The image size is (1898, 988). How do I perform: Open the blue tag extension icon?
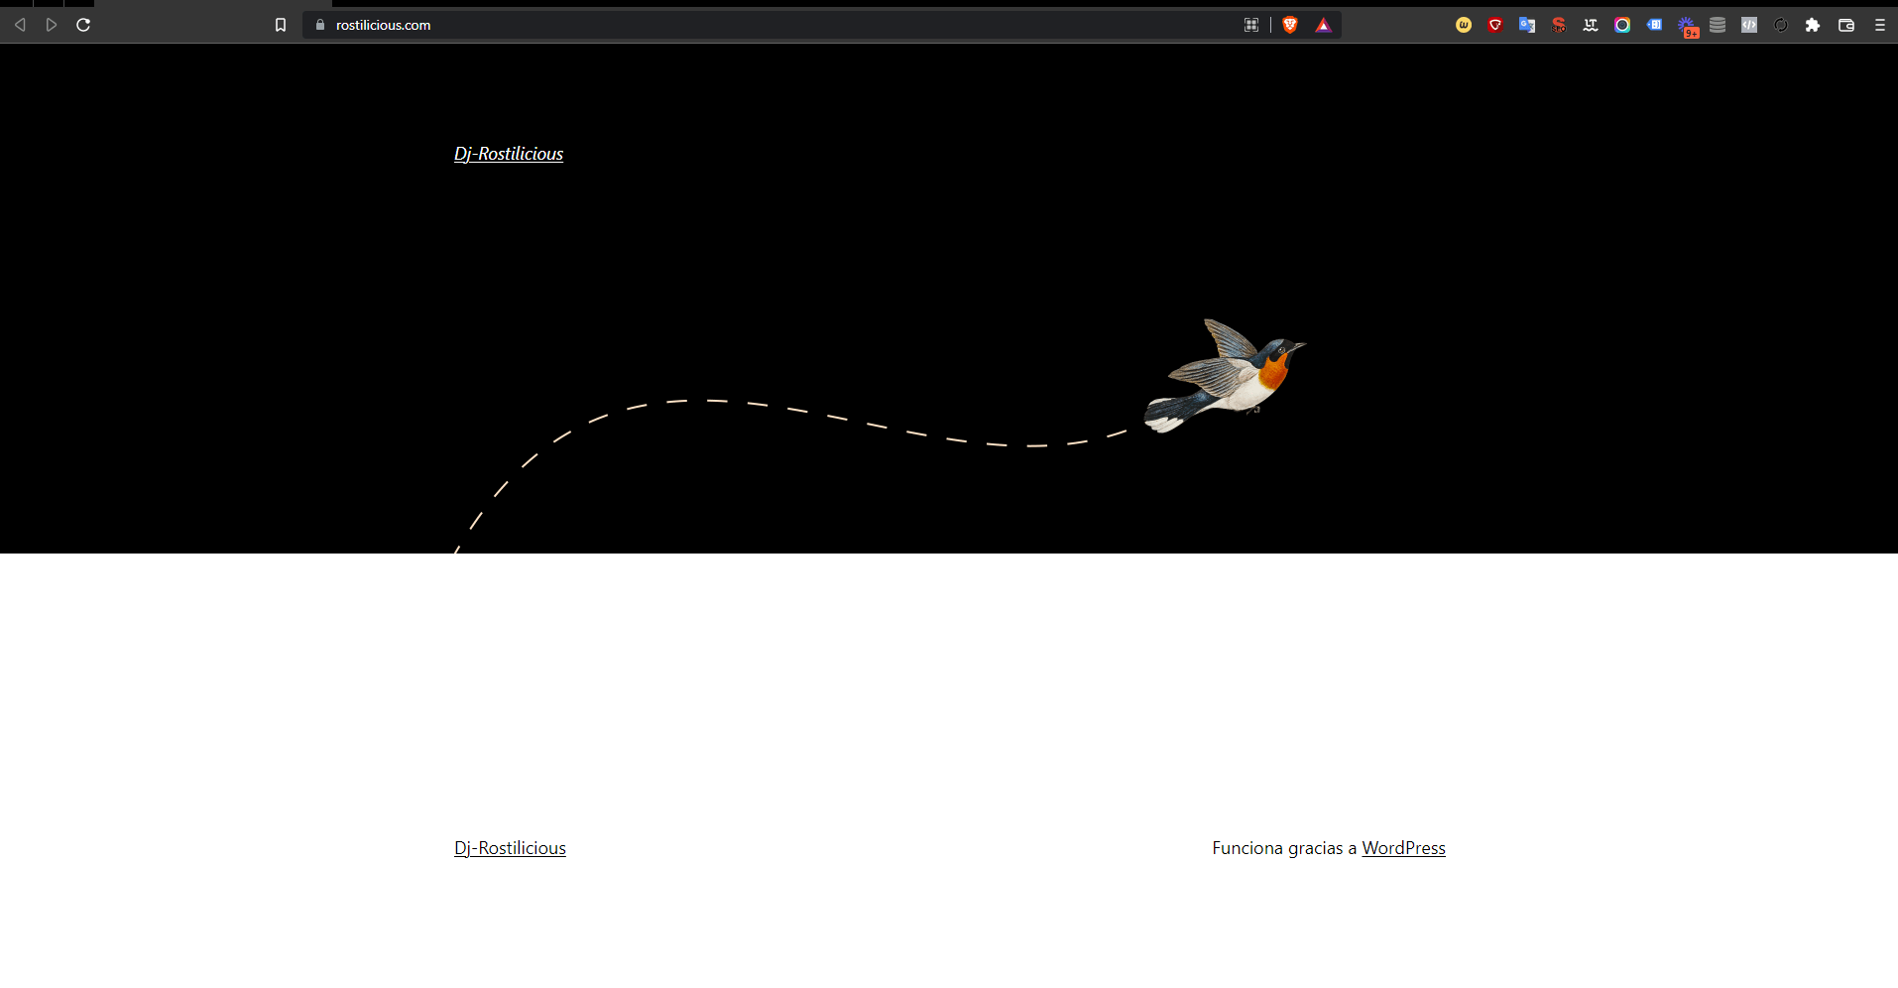pos(1654,25)
